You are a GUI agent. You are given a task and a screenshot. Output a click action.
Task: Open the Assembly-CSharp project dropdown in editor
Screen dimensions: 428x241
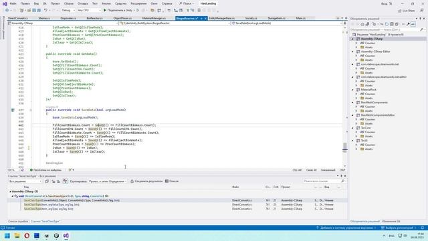(63, 23)
